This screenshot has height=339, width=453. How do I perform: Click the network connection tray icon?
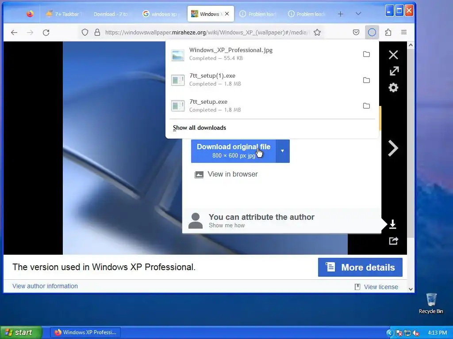(407, 333)
